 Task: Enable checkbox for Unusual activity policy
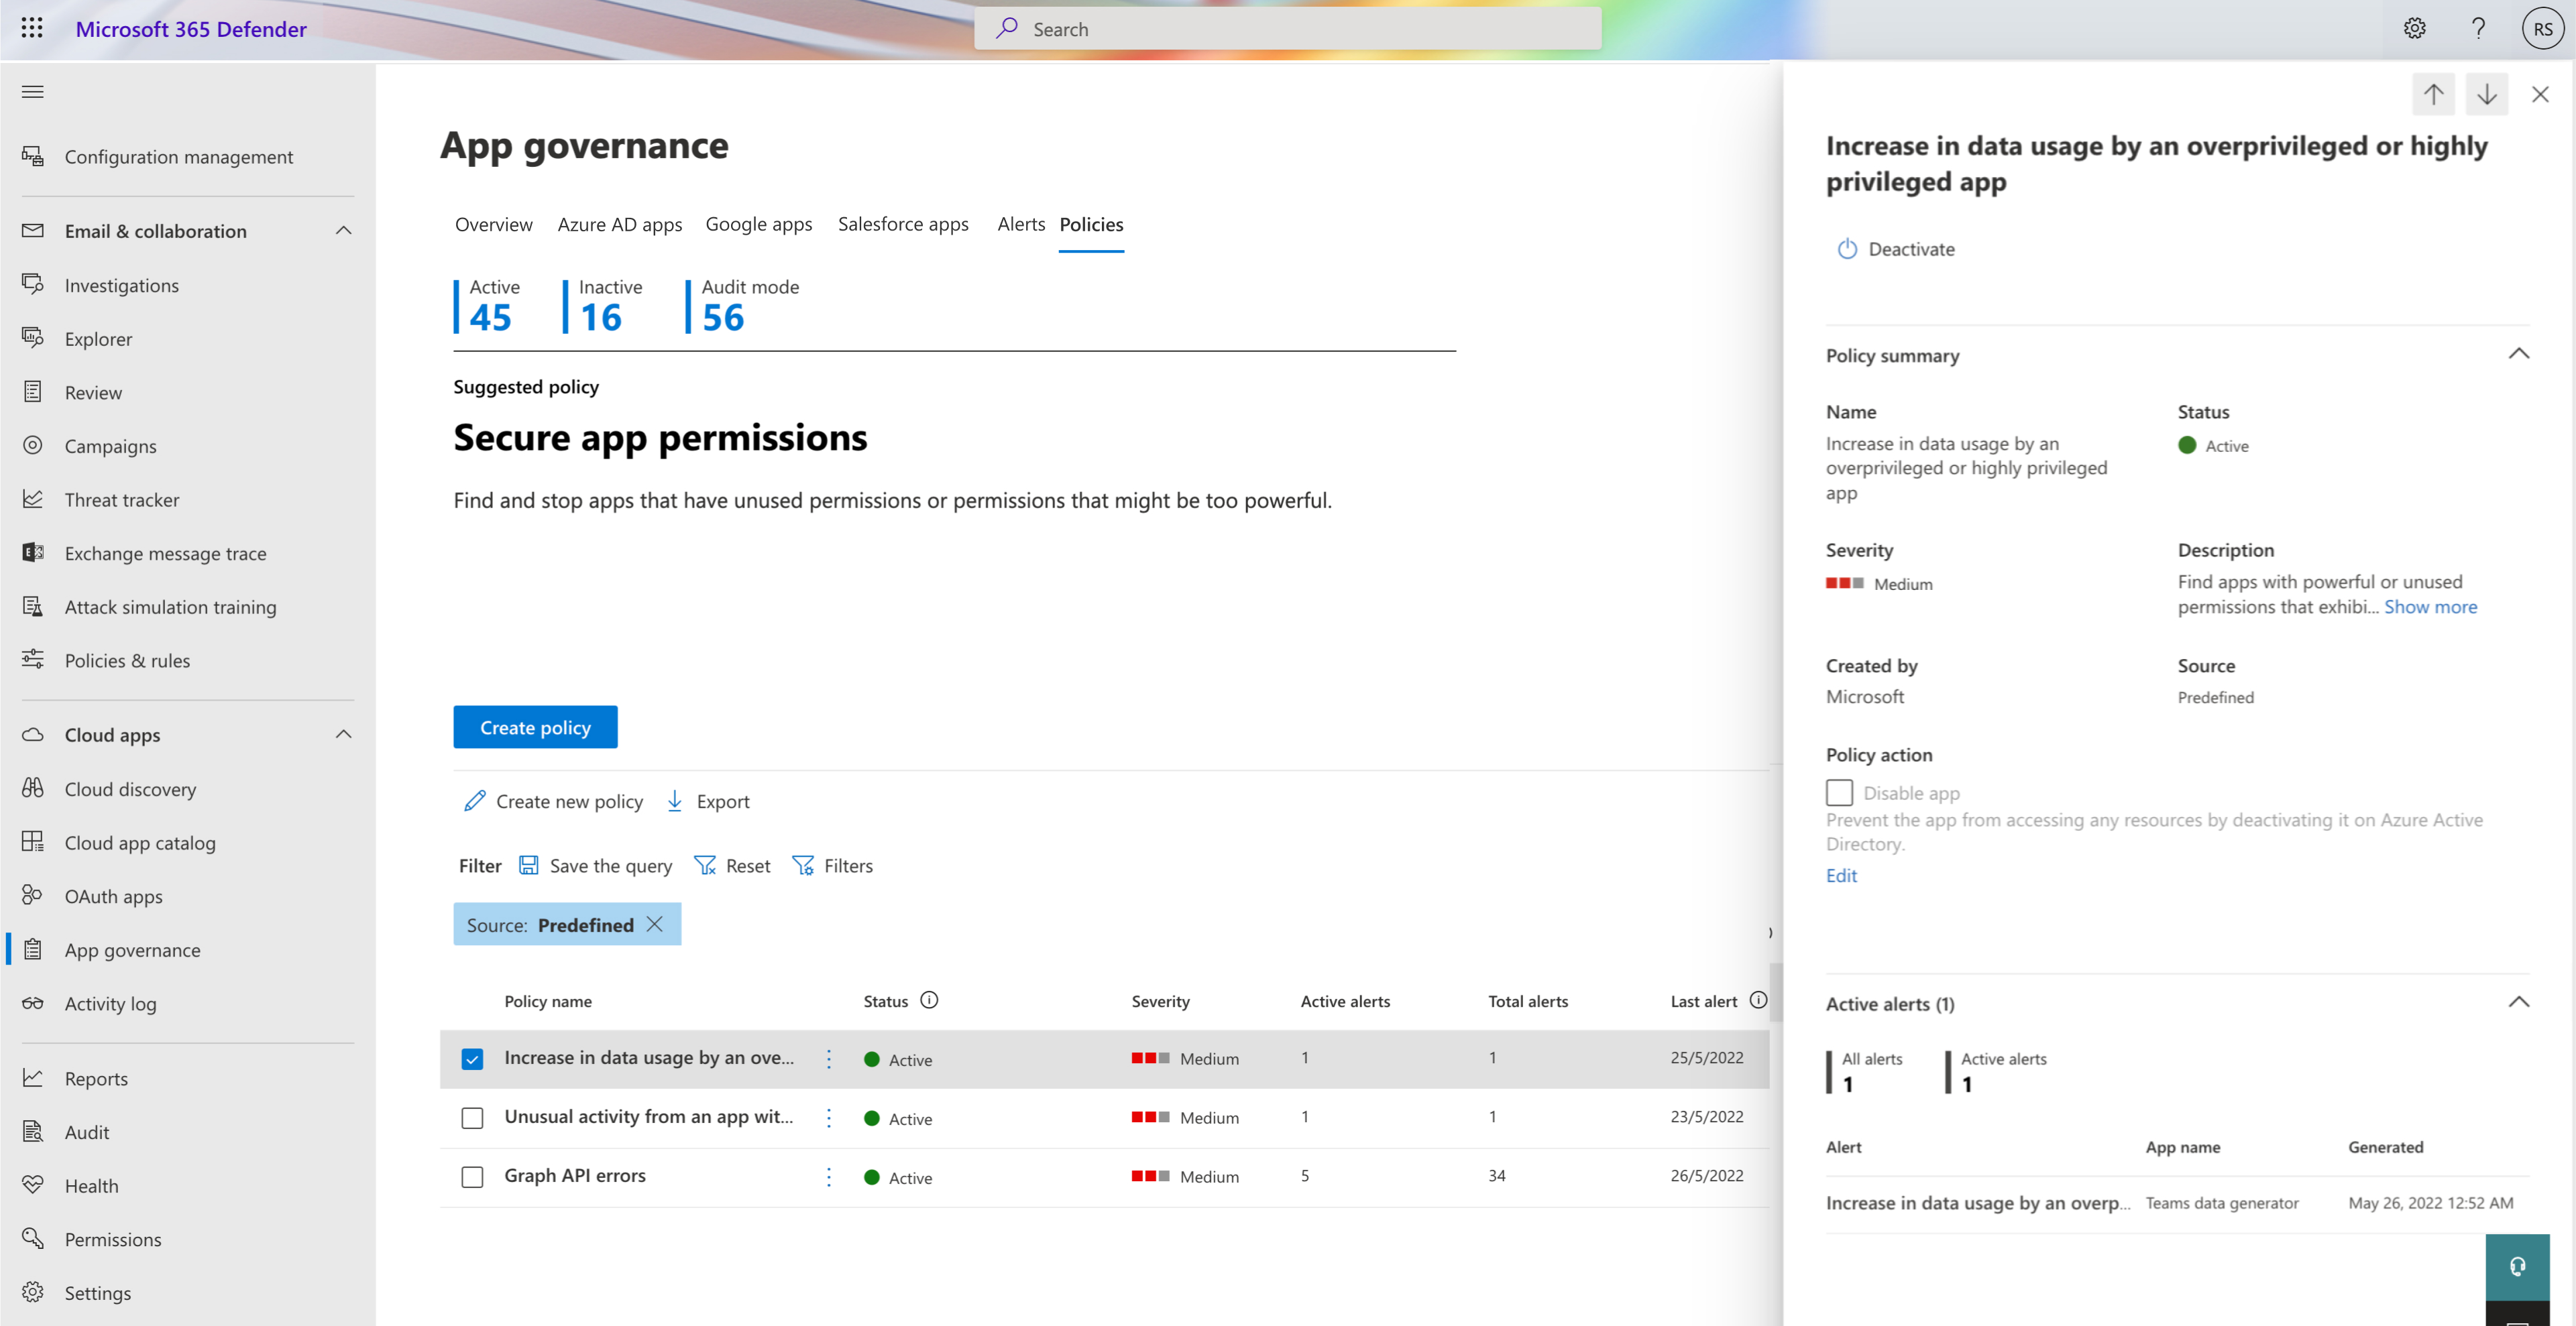[472, 1116]
